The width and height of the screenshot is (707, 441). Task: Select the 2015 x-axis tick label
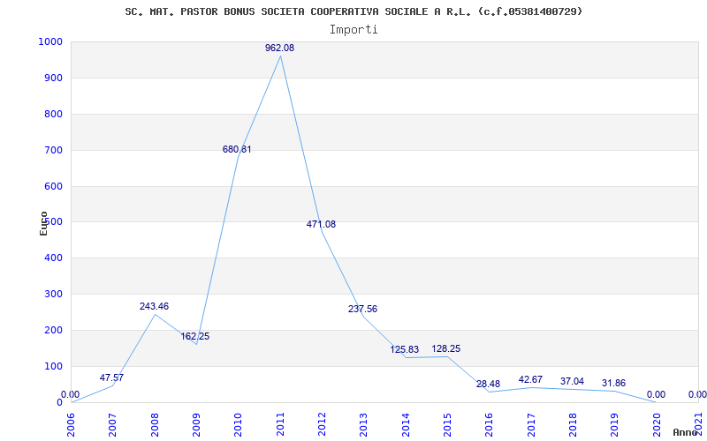coord(447,424)
